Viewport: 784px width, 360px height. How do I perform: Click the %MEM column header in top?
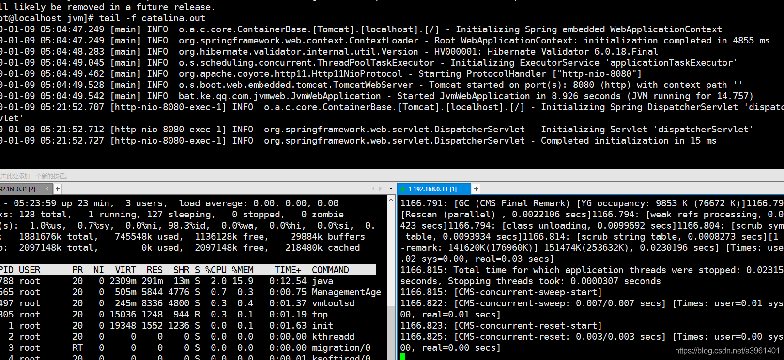point(243,270)
